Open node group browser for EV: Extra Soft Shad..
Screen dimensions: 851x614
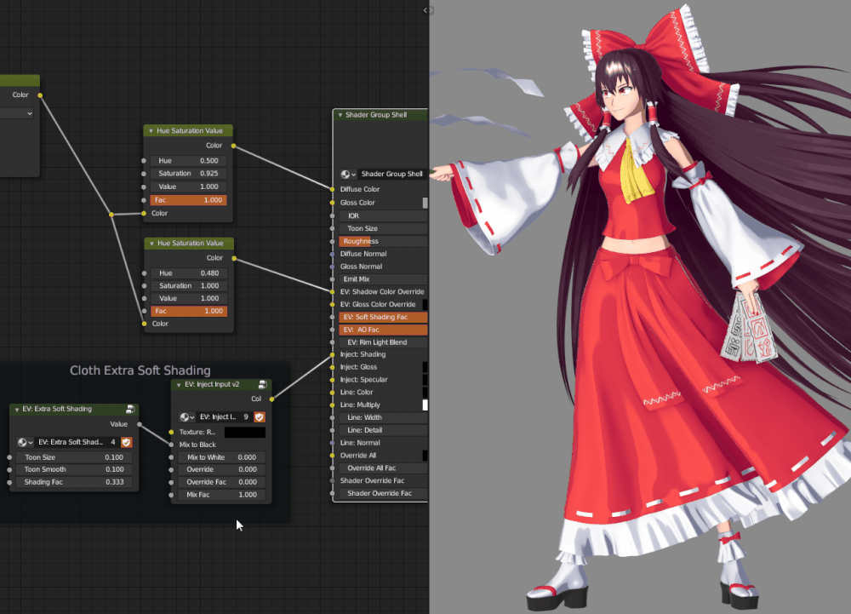coord(25,442)
